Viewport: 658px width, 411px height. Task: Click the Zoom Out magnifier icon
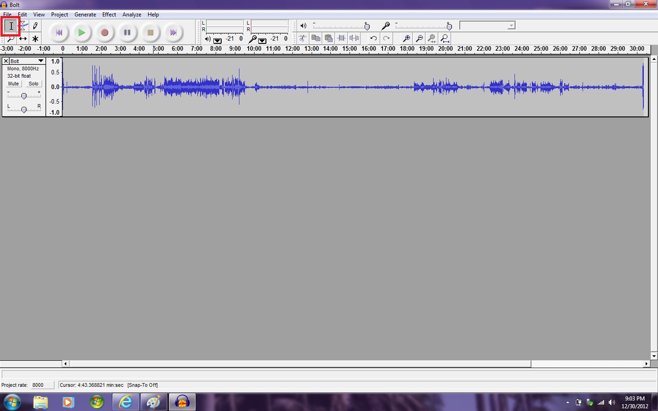(419, 38)
